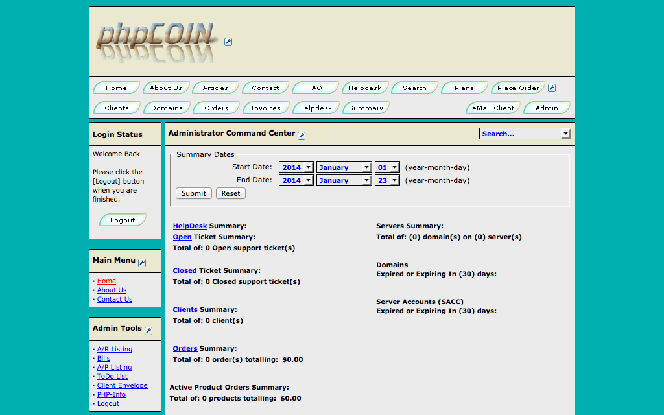Click the edit wrench icon beside phpCOIN logo
Screen dimensions: 664x415
point(228,42)
